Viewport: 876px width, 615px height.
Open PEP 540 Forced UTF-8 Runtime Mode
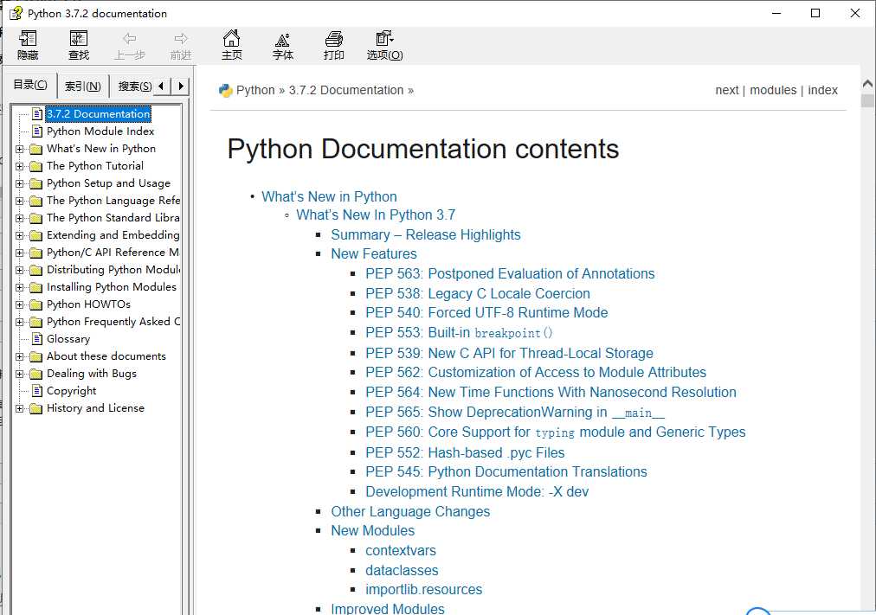coord(486,312)
